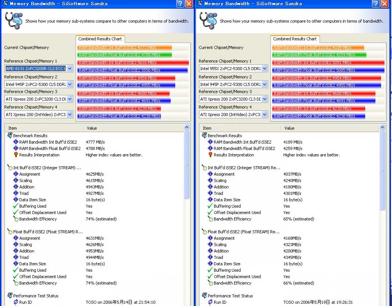Viewport: 392px width, 306px height.
Task: Click the Help button in right window title bar
Action: [x=376, y=3]
